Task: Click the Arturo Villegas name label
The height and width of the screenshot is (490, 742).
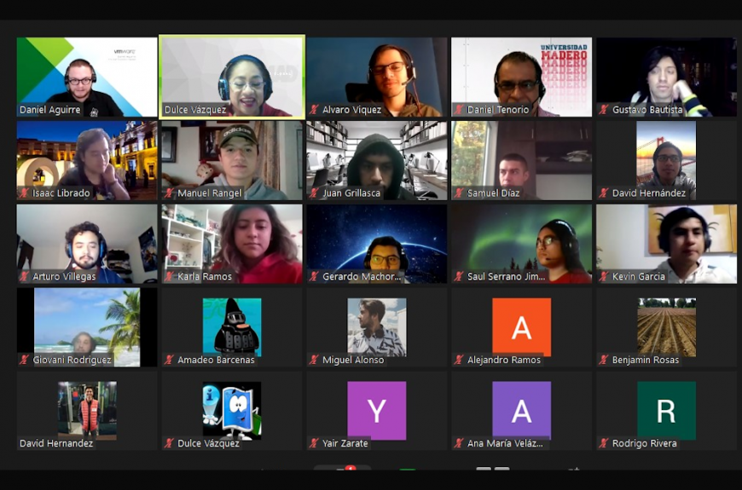Action: click(65, 277)
